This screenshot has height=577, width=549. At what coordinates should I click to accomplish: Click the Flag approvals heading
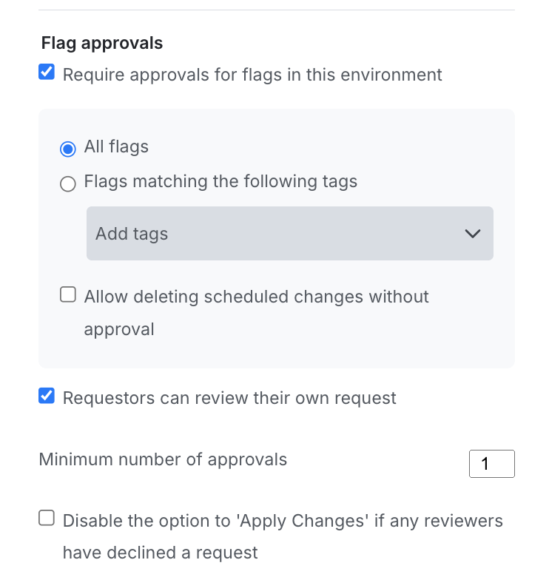[102, 43]
